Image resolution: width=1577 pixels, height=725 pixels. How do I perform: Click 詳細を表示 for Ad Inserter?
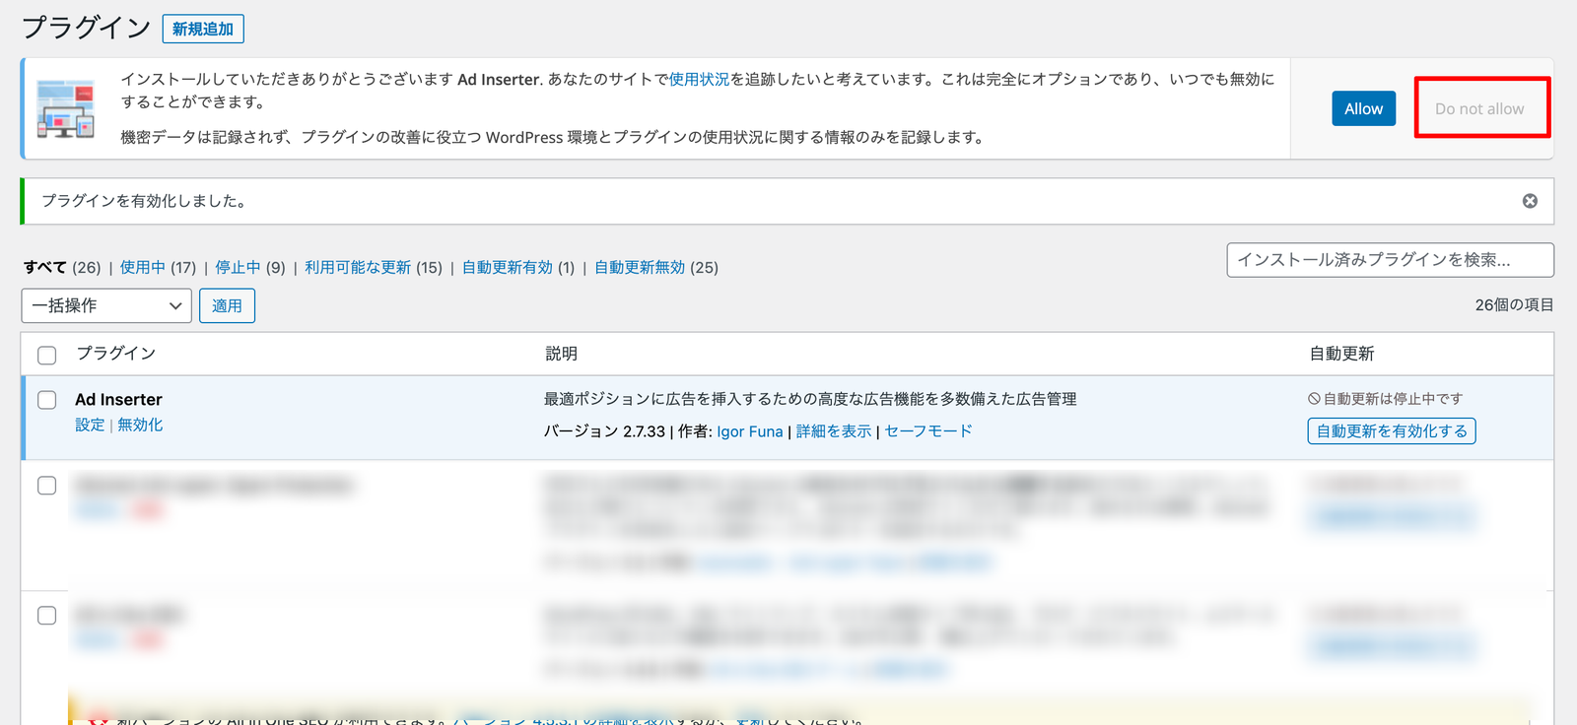click(834, 431)
